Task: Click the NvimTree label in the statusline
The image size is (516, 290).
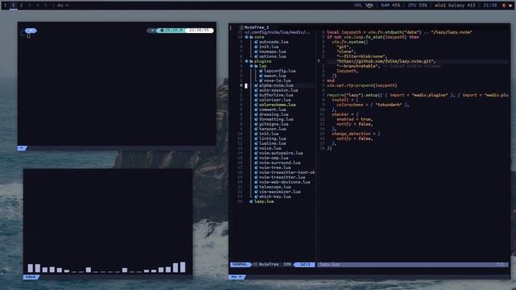Action: pyautogui.click(x=268, y=264)
